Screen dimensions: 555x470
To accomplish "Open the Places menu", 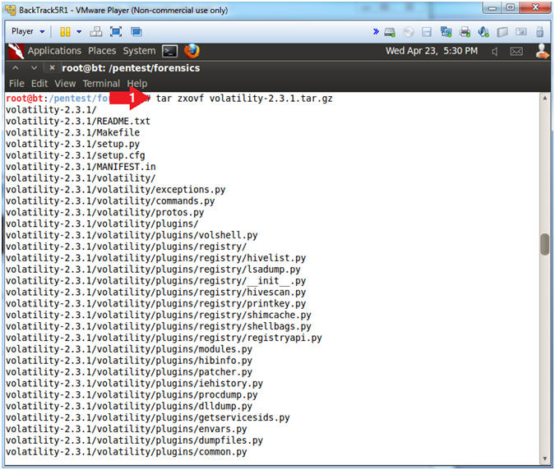I will click(102, 51).
